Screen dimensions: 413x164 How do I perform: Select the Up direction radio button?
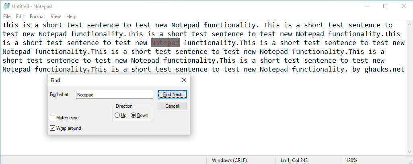coord(117,115)
